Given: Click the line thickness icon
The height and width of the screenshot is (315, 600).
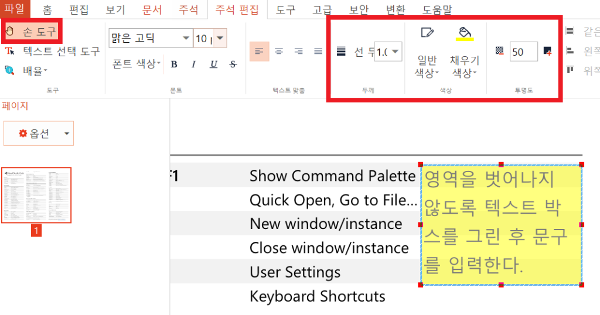Looking at the screenshot, I should [342, 51].
